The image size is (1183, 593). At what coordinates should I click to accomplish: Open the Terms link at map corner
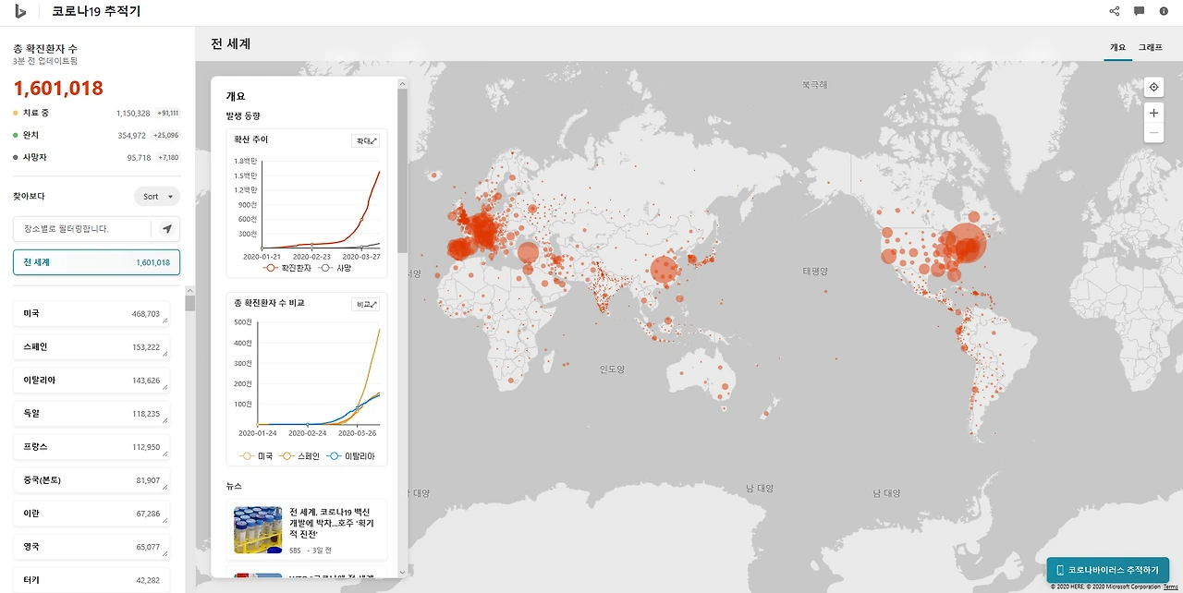(x=1171, y=587)
